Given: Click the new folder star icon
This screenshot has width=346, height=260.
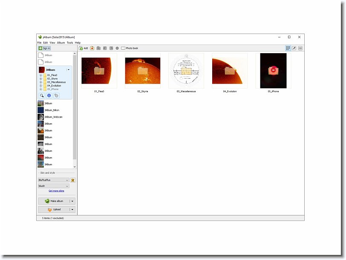Looking at the screenshot, I should click(92, 48).
